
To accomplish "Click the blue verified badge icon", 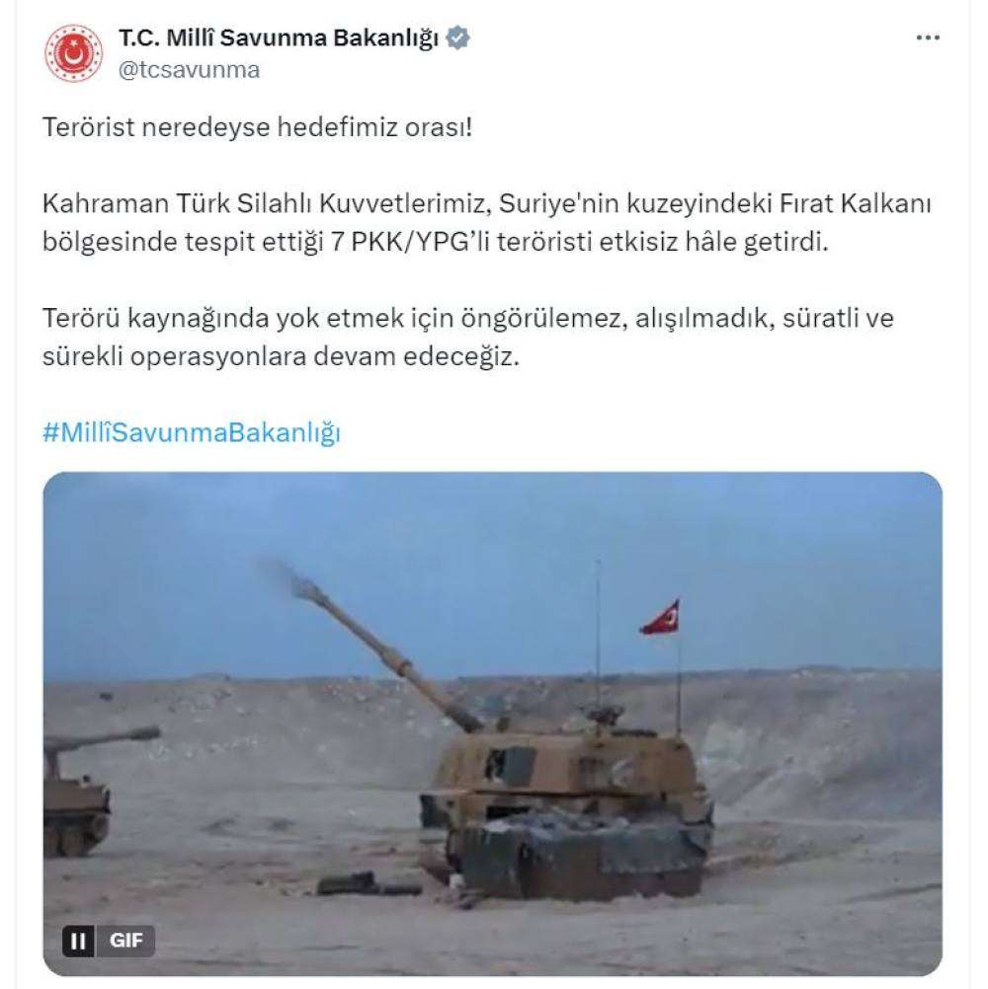I will [457, 38].
